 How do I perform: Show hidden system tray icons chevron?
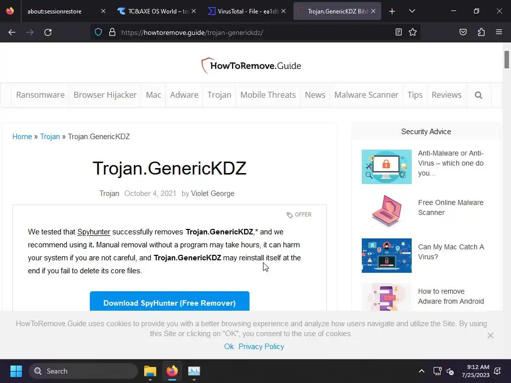coord(421,371)
